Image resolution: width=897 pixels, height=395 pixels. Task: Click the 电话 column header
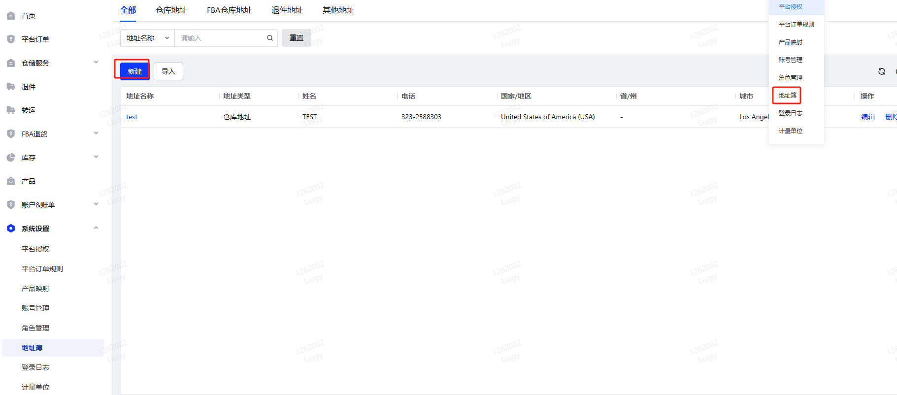pyautogui.click(x=408, y=96)
